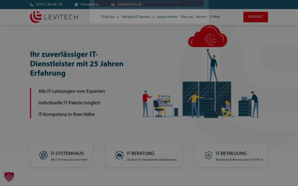The image size is (298, 186).
Task: Open the Karriere page
Action: (201, 17)
